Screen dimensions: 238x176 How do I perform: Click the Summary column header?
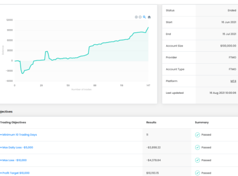pyautogui.click(x=201, y=122)
